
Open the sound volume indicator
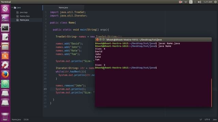pos(199,2)
